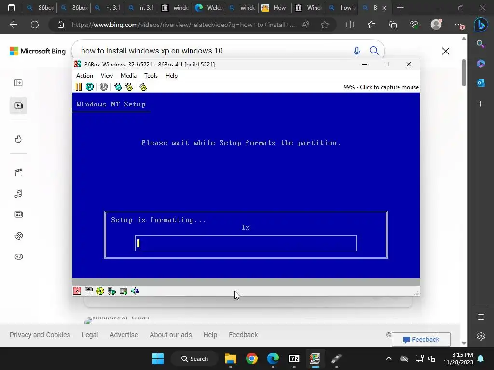Open a new browser tab
Image resolution: width=494 pixels, height=370 pixels.
400,8
